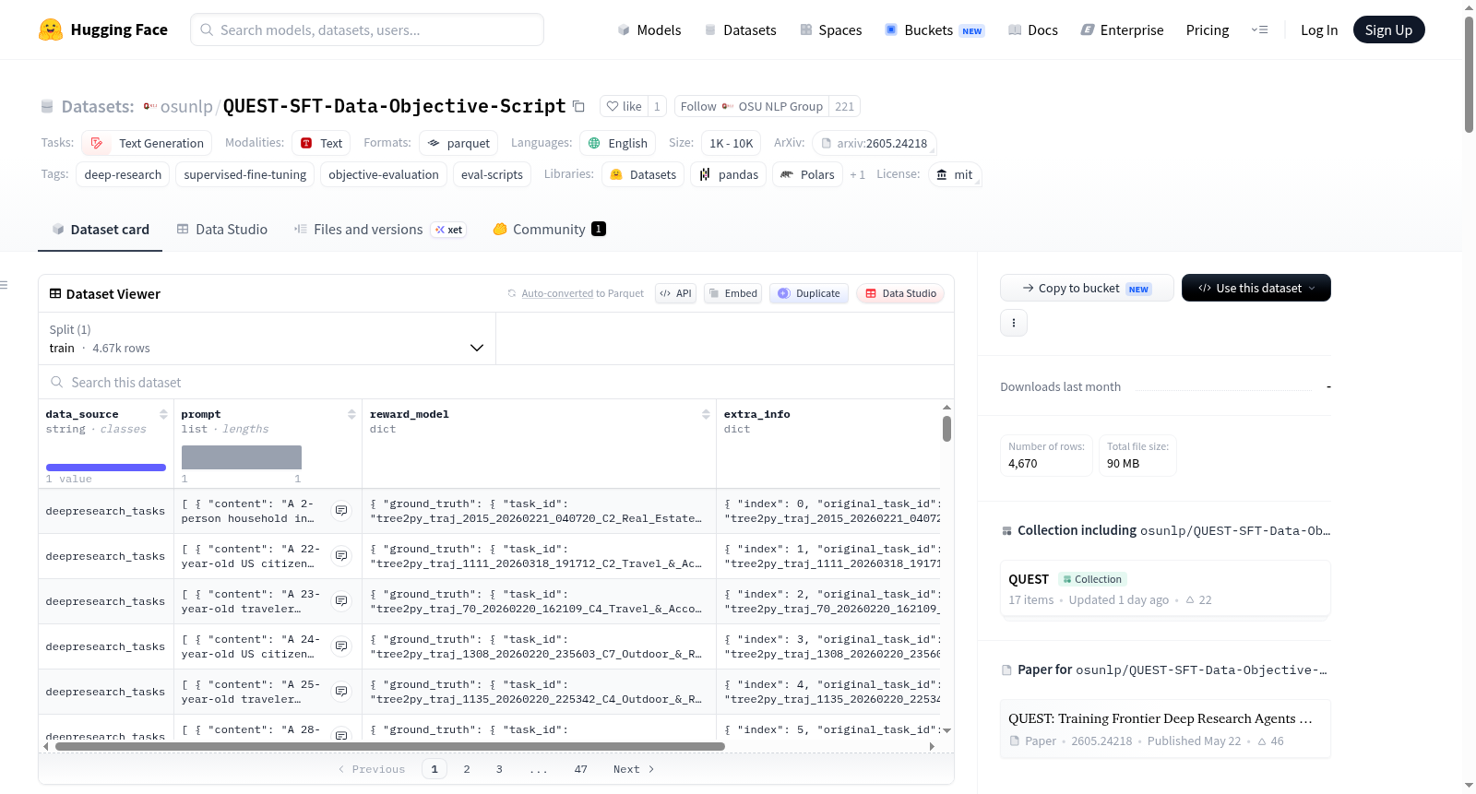
Task: Switch to the Dataset card tab
Action: 101,230
